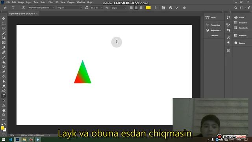Open the Filter menu
This screenshot has width=252, height=142.
pyautogui.click(x=51, y=2)
